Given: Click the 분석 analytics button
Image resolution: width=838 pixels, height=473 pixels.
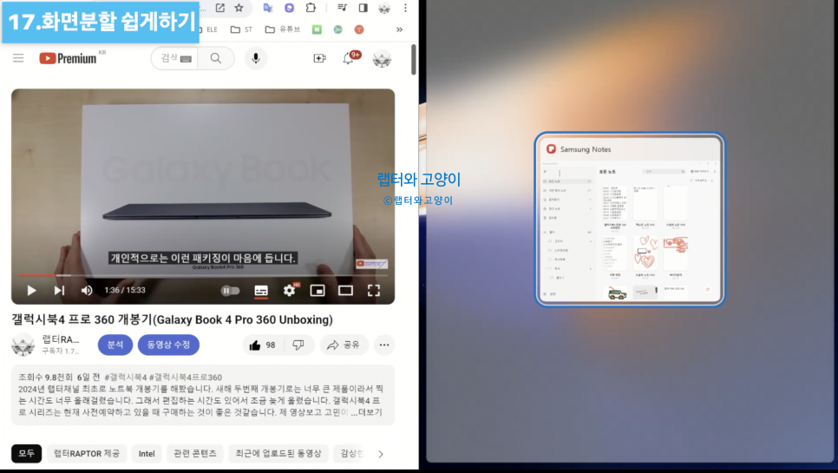Looking at the screenshot, I should pos(115,345).
